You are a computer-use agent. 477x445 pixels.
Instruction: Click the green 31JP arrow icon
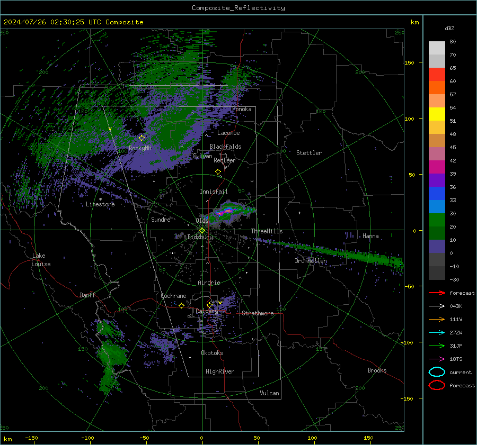click(x=437, y=346)
